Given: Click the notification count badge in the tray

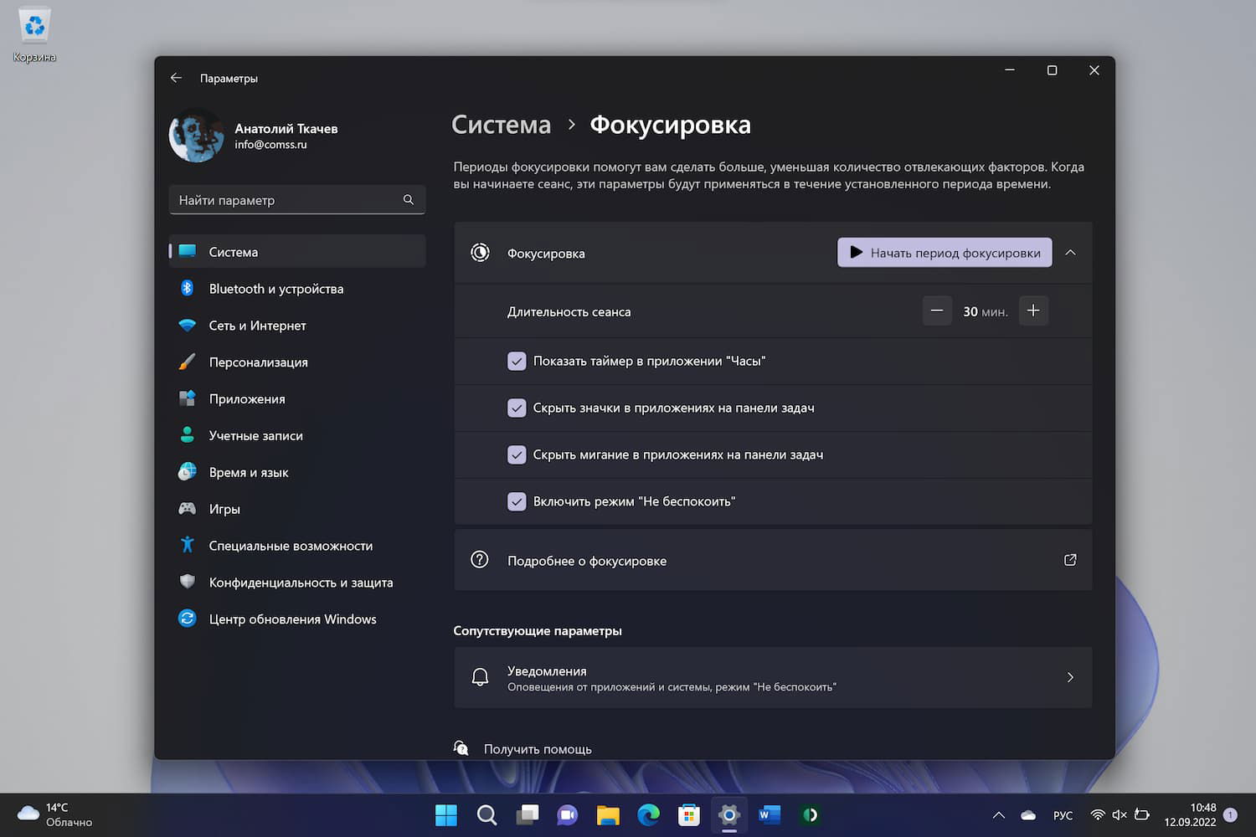Looking at the screenshot, I should coord(1230,814).
